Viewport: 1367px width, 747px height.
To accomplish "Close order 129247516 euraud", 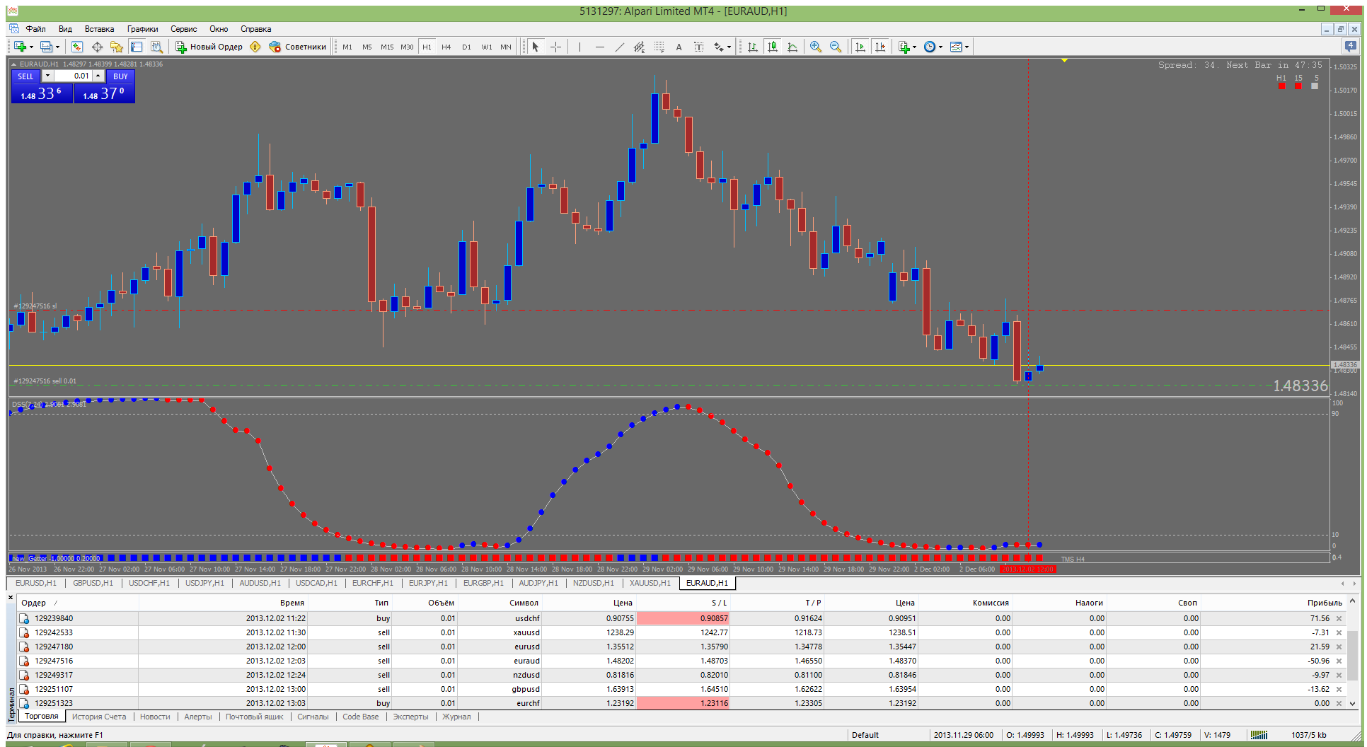I will point(1339,661).
